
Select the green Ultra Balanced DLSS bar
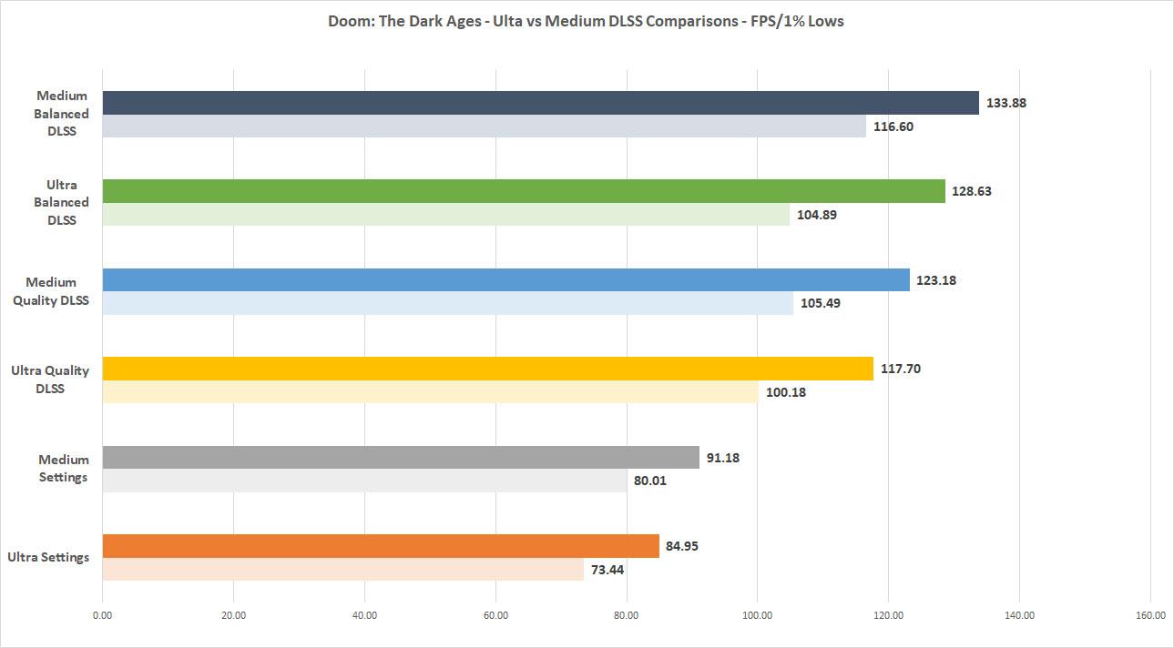click(x=524, y=191)
